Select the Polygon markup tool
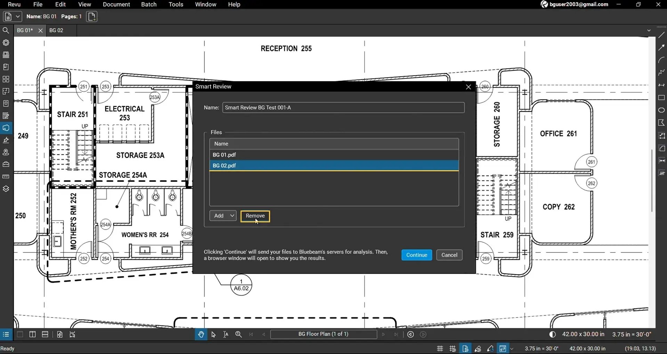This screenshot has height=354, width=667. 661,123
